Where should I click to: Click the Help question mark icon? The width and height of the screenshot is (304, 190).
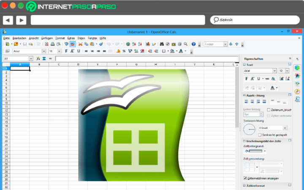click(193, 44)
